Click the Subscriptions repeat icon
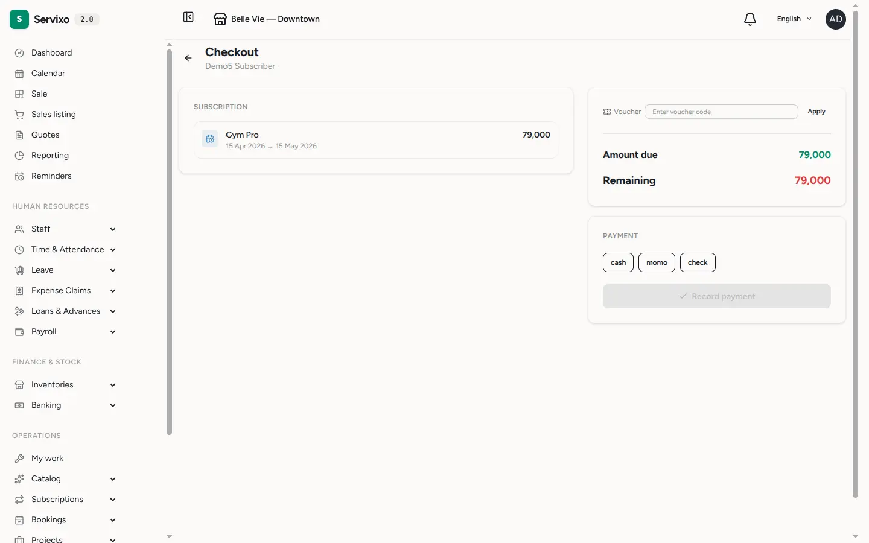The height and width of the screenshot is (543, 869). pos(19,500)
